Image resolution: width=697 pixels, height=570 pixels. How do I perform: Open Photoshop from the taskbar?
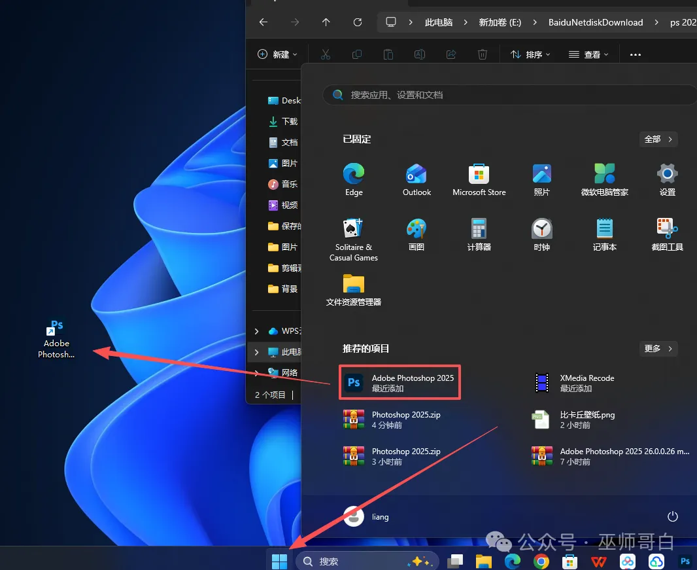click(x=685, y=561)
